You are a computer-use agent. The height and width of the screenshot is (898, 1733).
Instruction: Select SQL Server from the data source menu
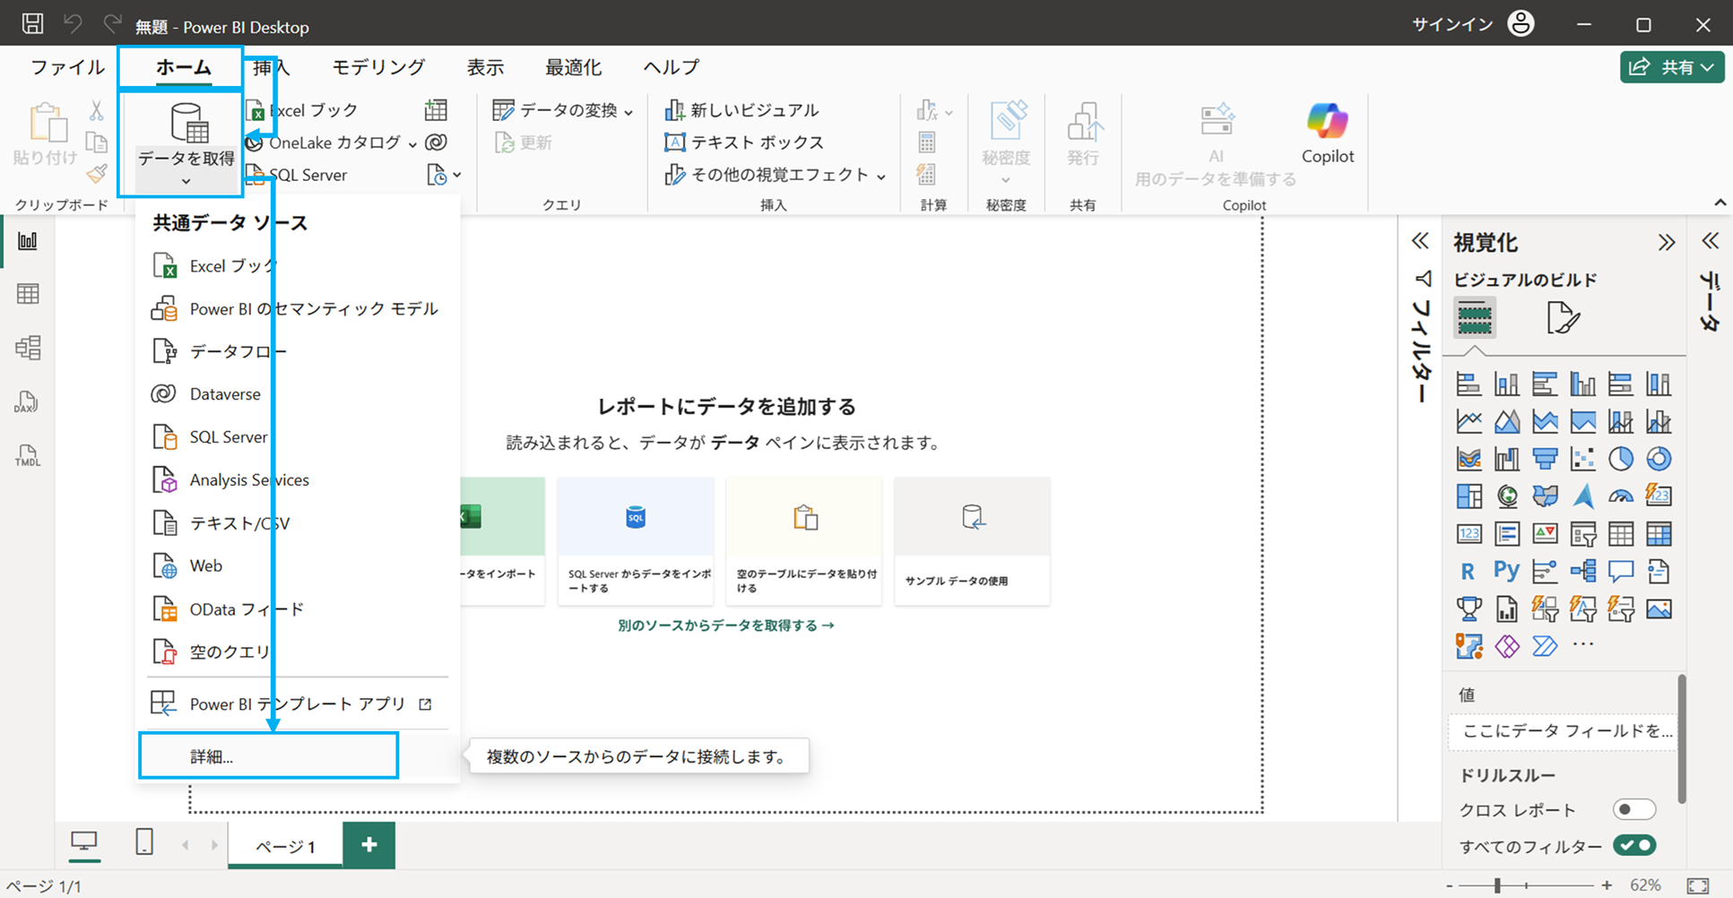tap(227, 436)
